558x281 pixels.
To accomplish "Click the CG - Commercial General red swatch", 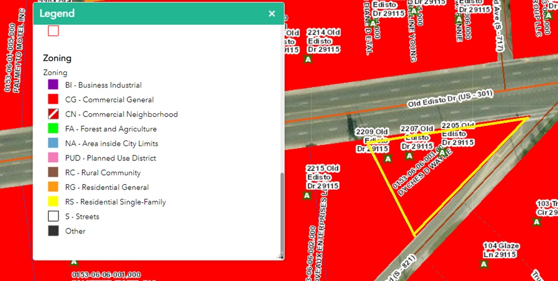I will pos(53,100).
